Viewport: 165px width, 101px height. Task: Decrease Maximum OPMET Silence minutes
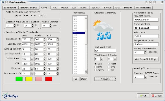point(146,78)
